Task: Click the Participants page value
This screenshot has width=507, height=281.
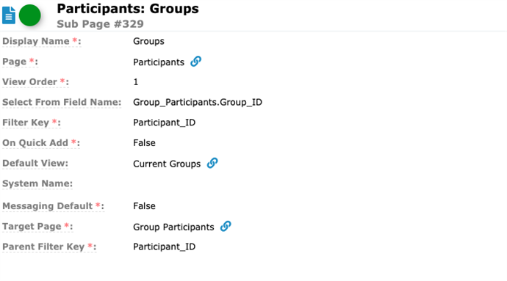Action: pos(159,62)
